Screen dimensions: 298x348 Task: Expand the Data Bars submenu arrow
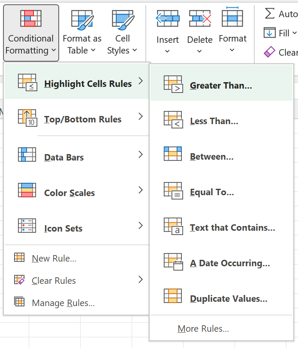[x=141, y=155]
